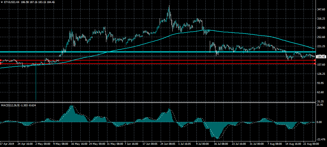The height and width of the screenshot is (147, 327).
Task: Click the 17 Apr 2019 date label
Action: pyautogui.click(x=6, y=144)
